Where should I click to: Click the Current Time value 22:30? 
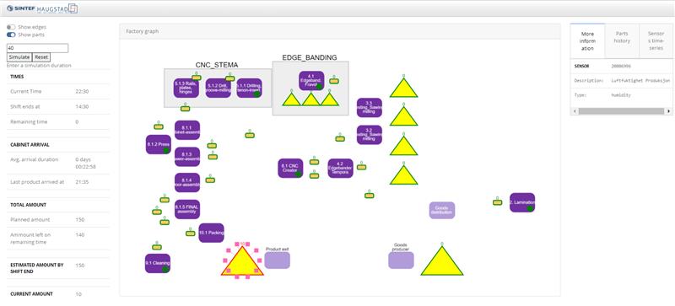tap(82, 92)
